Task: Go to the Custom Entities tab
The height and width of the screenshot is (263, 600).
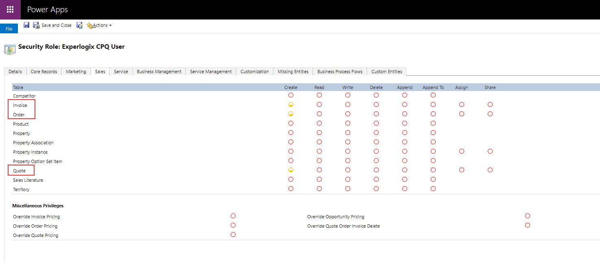Action: pos(387,72)
